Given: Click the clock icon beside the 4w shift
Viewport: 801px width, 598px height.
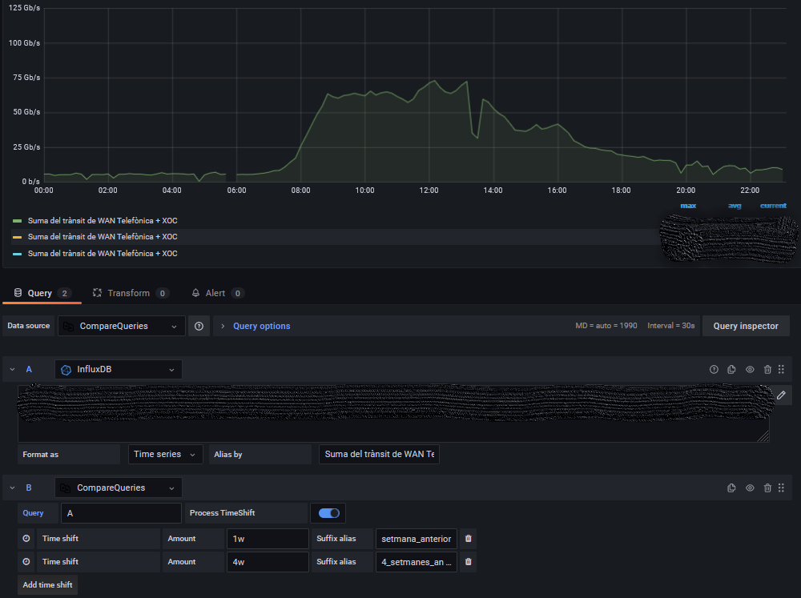Looking at the screenshot, I should pos(28,561).
